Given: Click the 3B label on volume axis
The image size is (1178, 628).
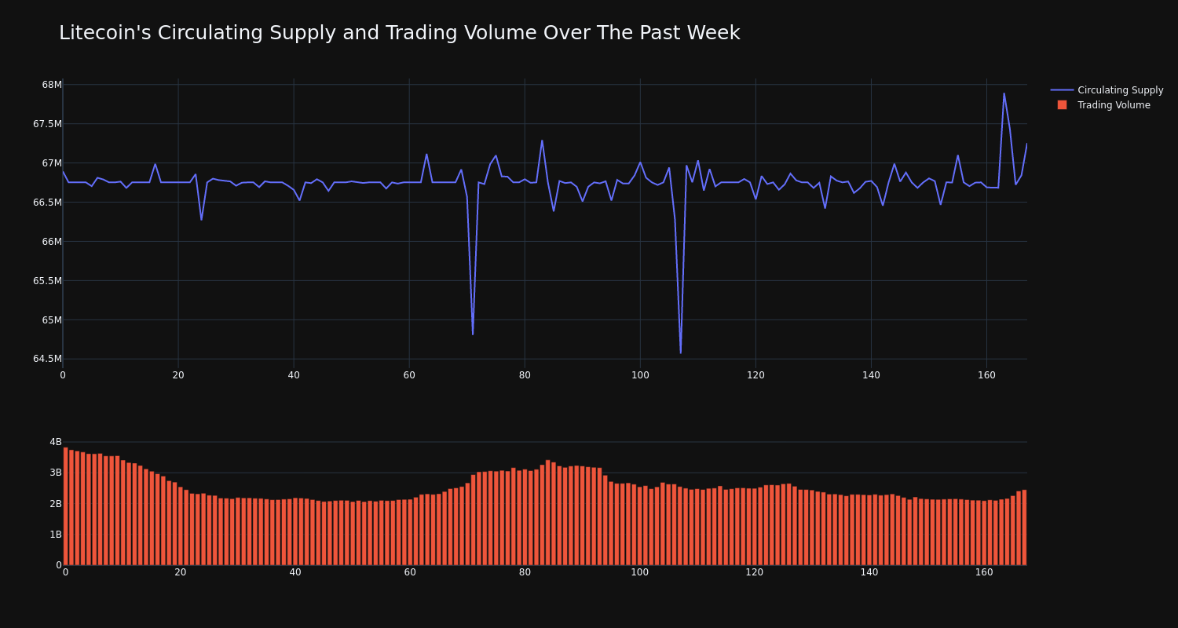Looking at the screenshot, I should 56,473.
